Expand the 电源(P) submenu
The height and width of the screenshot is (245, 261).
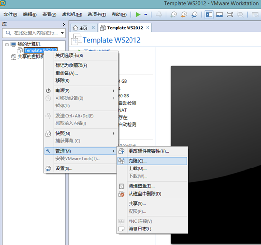click(81, 91)
